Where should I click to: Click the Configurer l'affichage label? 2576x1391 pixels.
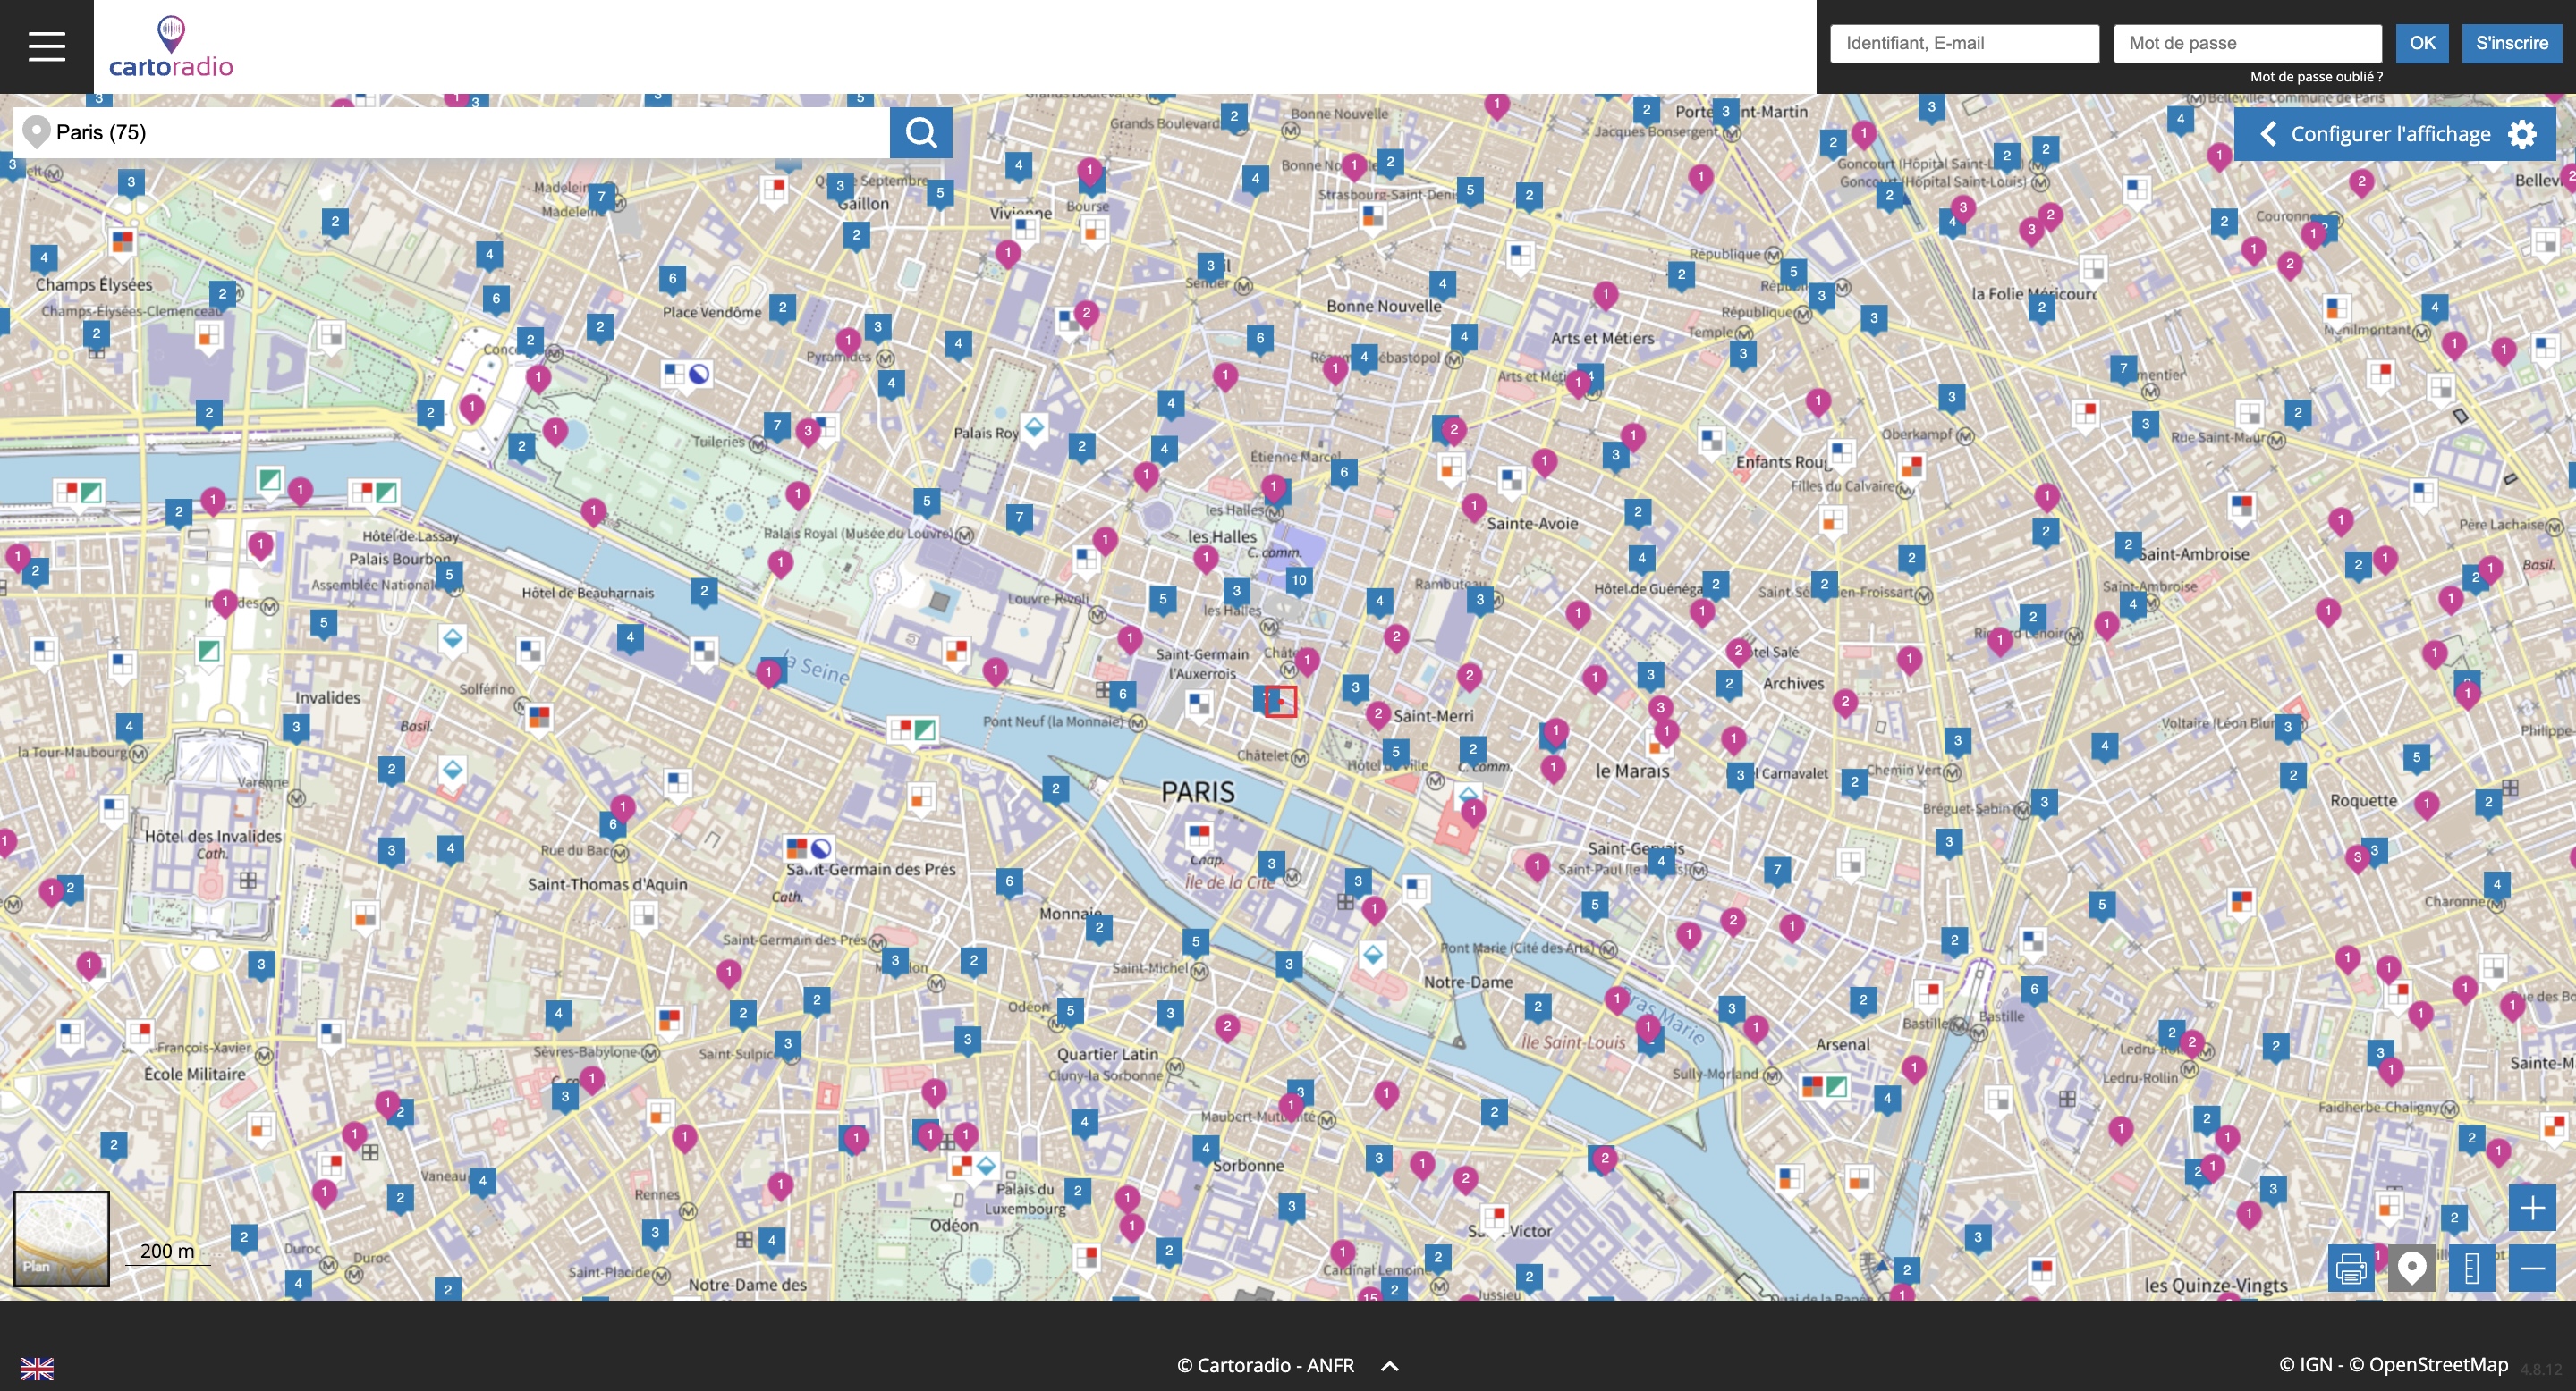2390,134
